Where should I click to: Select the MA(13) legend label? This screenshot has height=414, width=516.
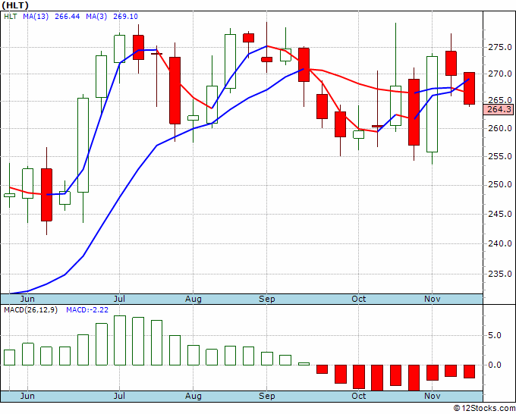(x=36, y=17)
